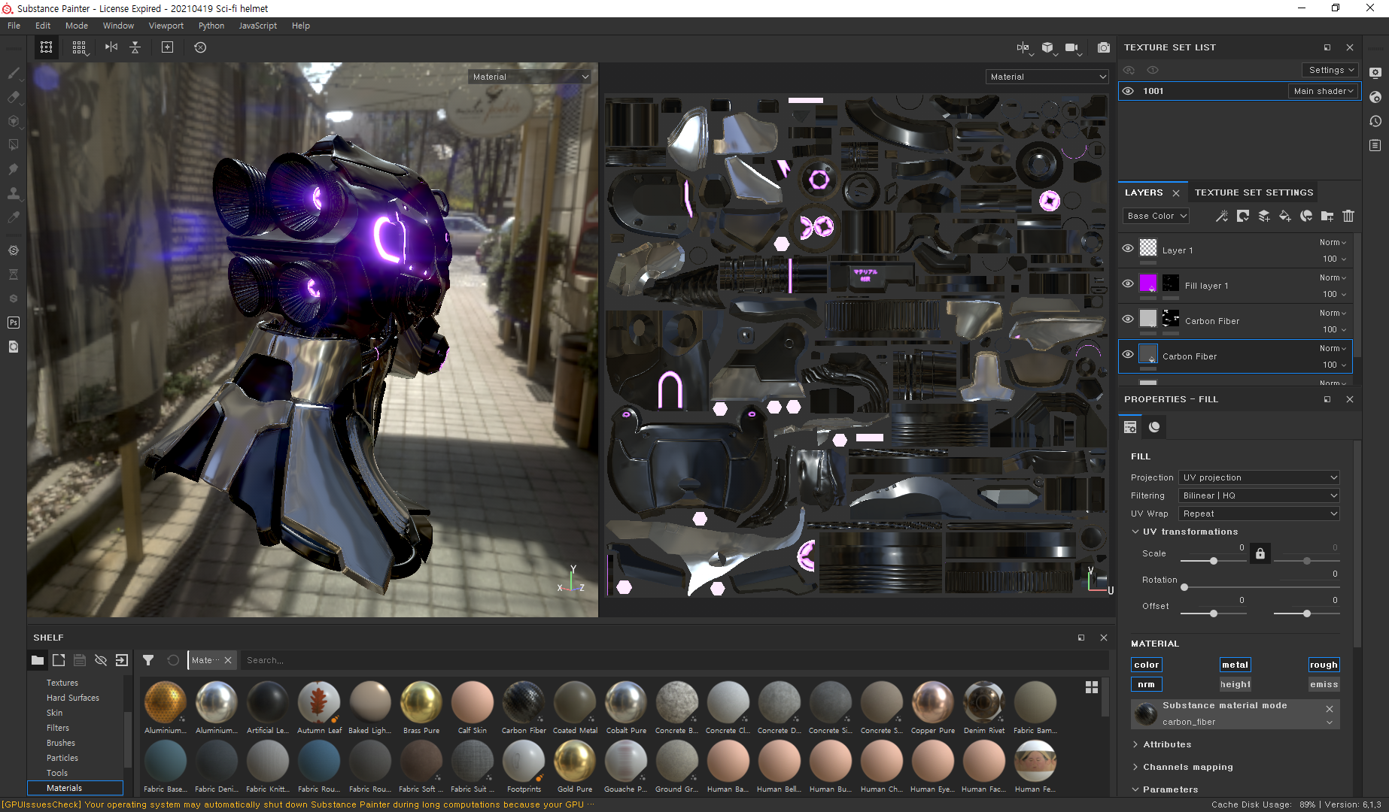1389x812 pixels.
Task: Click the Scale slider handle
Action: click(x=1214, y=561)
